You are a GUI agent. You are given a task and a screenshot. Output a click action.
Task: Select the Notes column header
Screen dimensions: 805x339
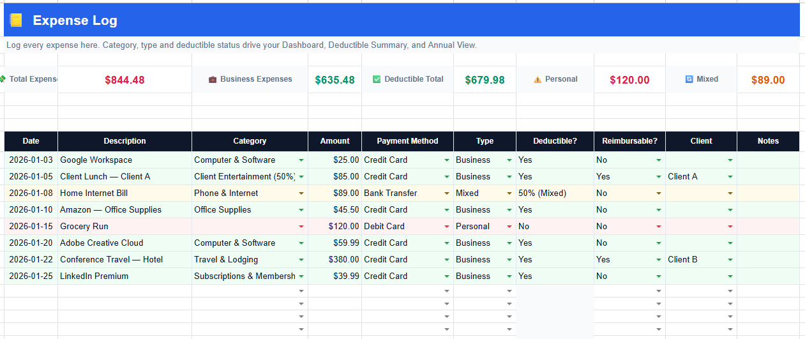(768, 141)
